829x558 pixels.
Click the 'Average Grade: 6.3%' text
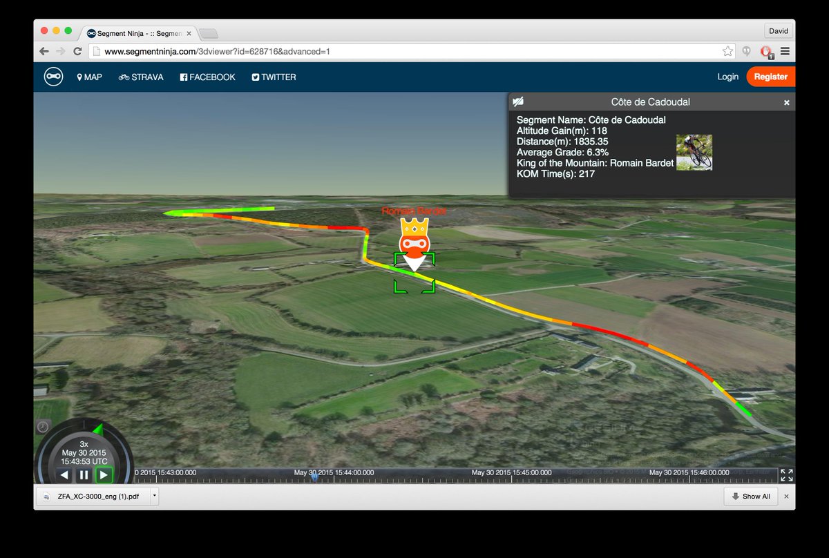562,152
